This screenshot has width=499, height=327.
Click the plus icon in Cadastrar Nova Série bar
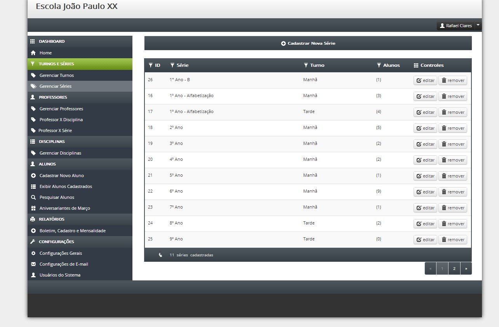coord(283,43)
